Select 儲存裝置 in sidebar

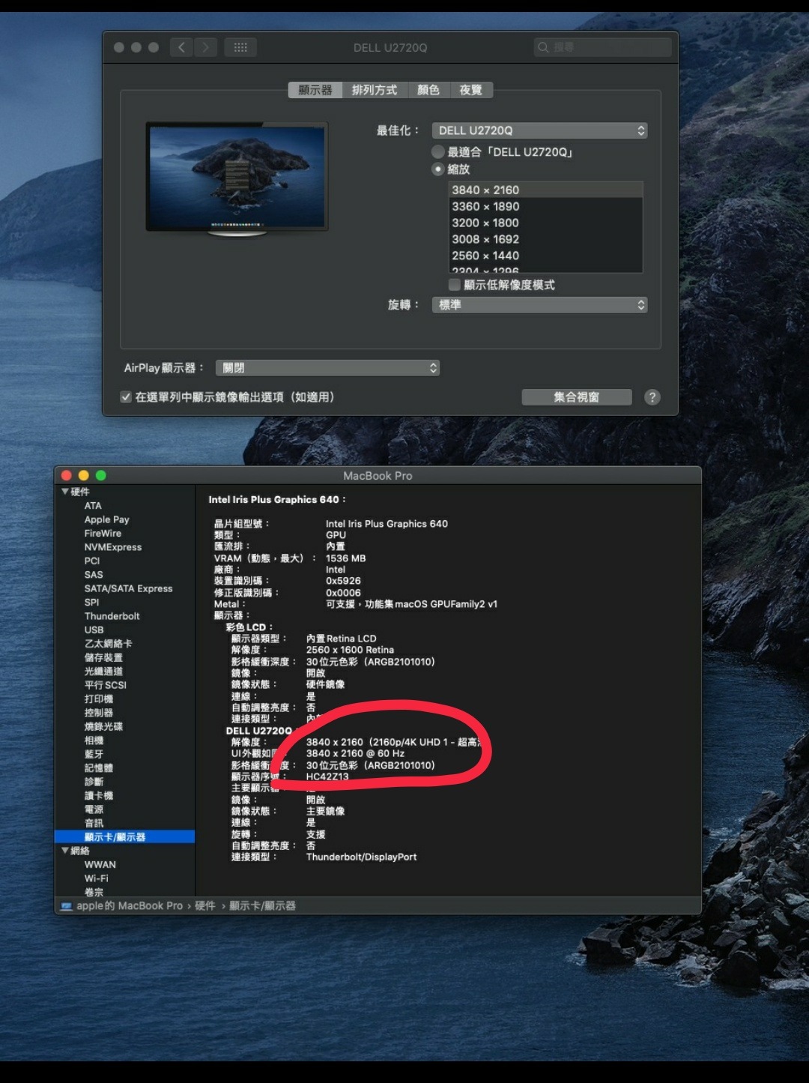click(103, 657)
